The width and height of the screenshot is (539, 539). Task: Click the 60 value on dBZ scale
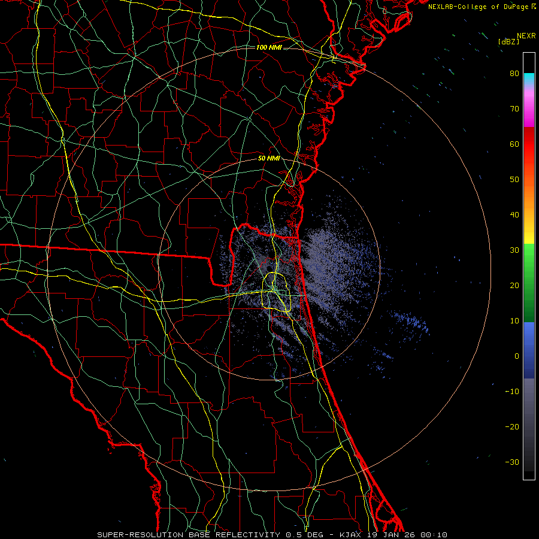[x=514, y=144]
